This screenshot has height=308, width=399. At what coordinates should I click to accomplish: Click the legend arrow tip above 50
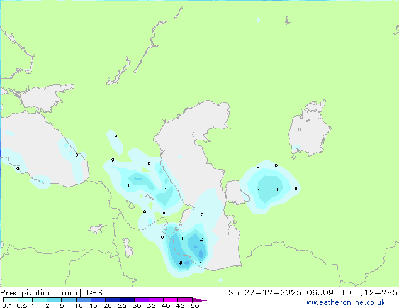pyautogui.click(x=199, y=300)
